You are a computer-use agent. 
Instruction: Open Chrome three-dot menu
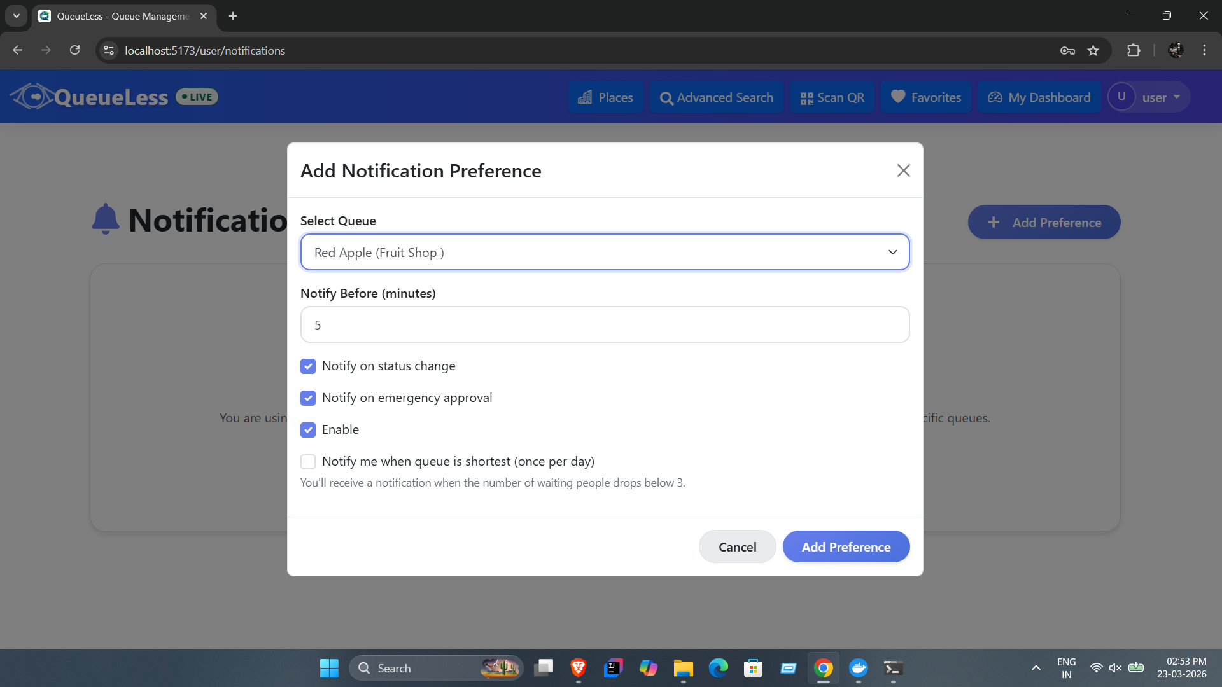pyautogui.click(x=1204, y=50)
